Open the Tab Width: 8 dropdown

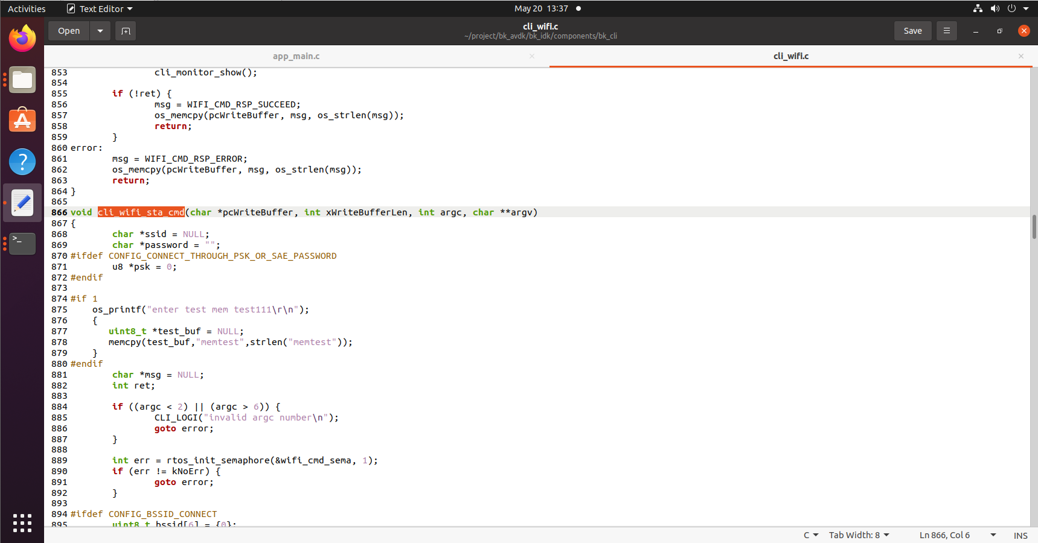[x=859, y=535]
